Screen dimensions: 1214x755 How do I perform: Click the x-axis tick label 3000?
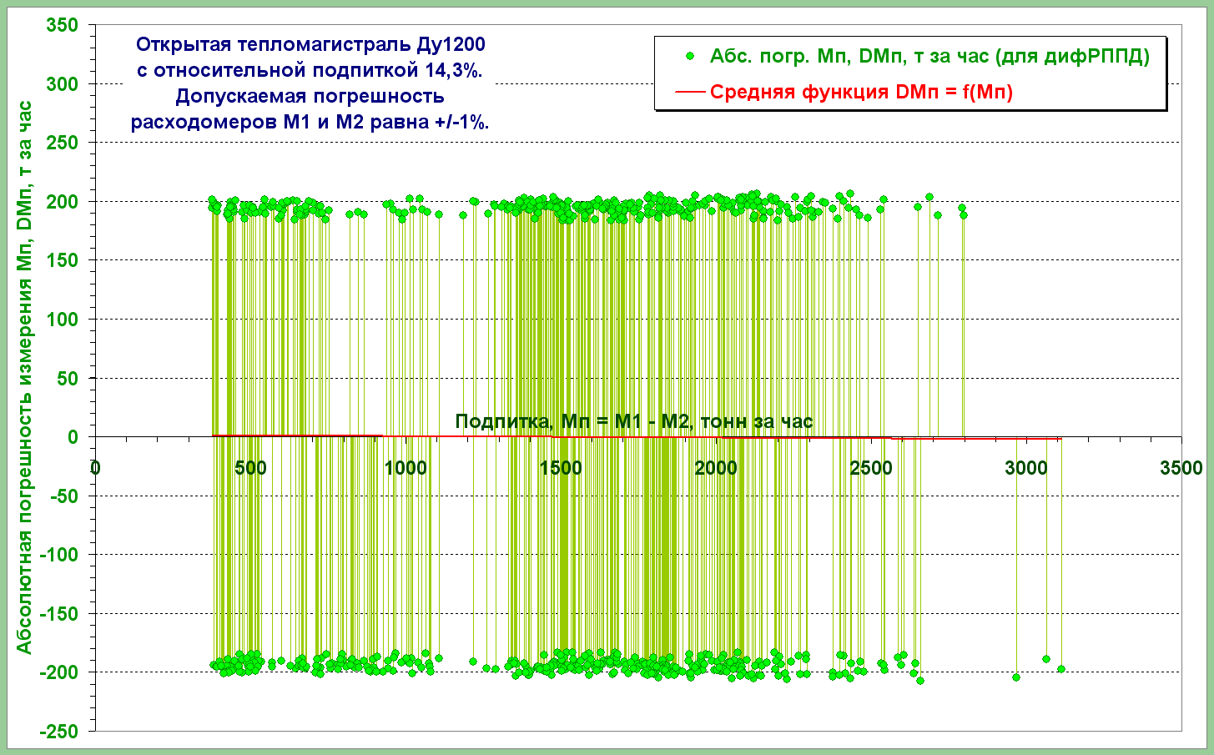pyautogui.click(x=1025, y=468)
